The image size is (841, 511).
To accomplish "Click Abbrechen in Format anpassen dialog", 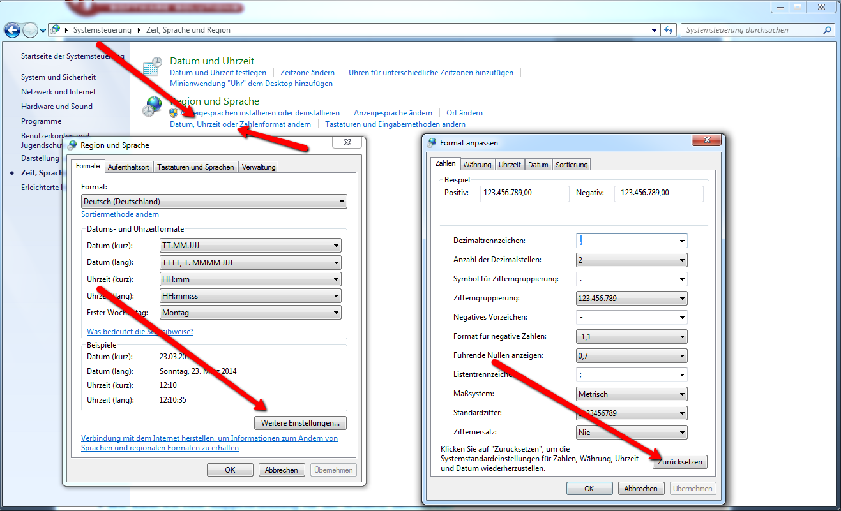I will point(641,489).
